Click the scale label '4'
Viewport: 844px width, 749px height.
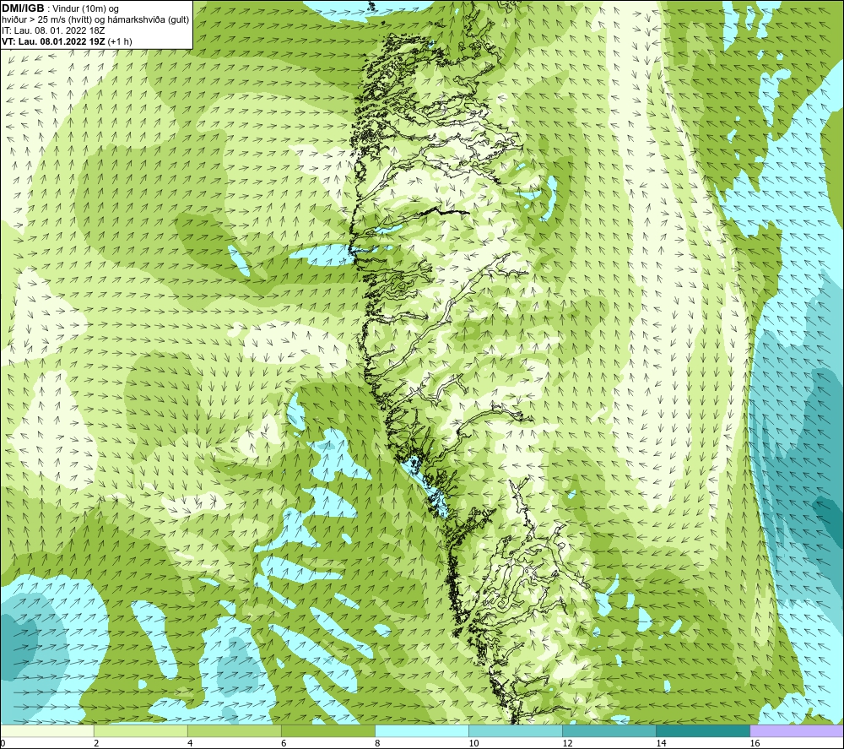190,743
